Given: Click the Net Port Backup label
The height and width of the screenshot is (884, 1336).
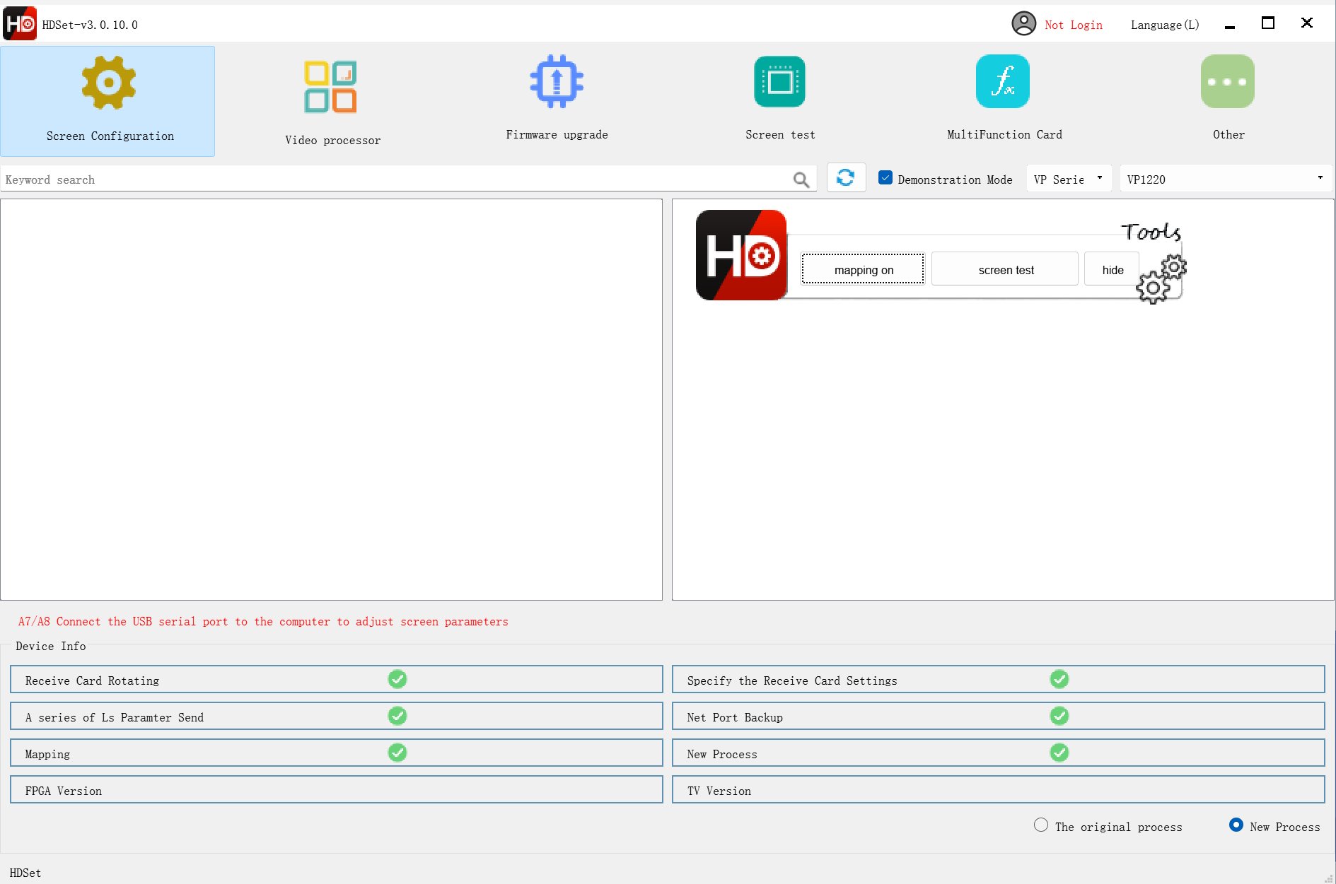Looking at the screenshot, I should pyautogui.click(x=735, y=717).
